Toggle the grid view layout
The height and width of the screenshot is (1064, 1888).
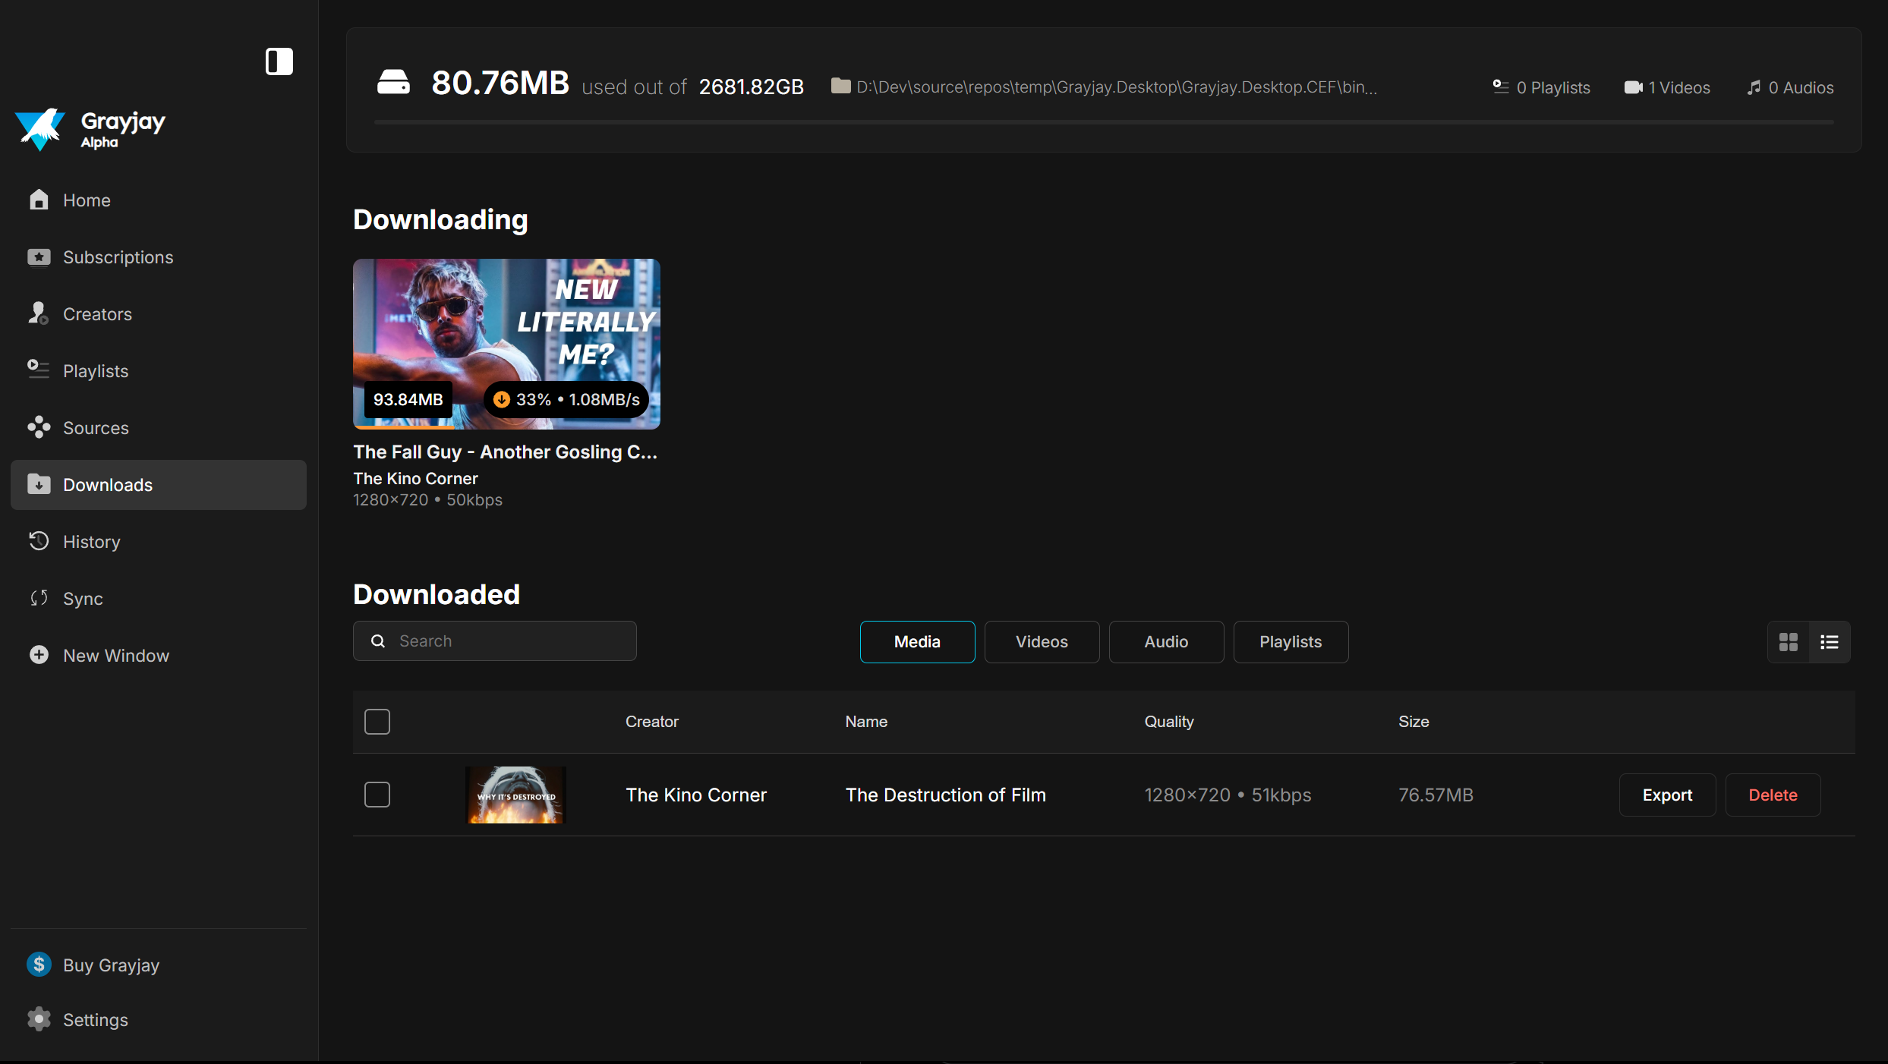(x=1788, y=641)
